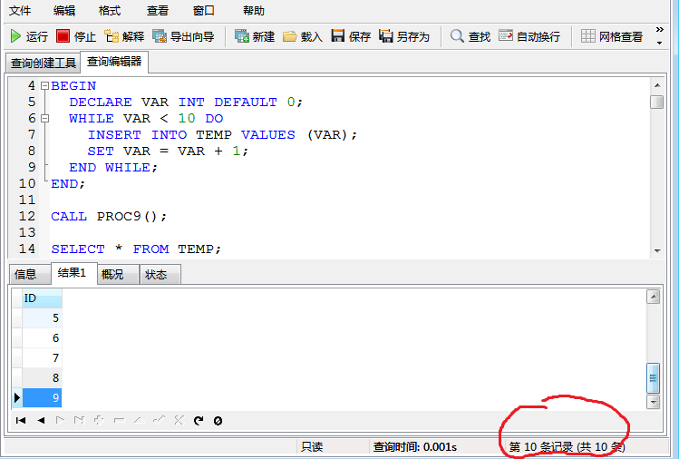Viewport: 679px width, 459px height.
Task: Click the editor vertical scrollbar thumb
Action: (x=657, y=103)
